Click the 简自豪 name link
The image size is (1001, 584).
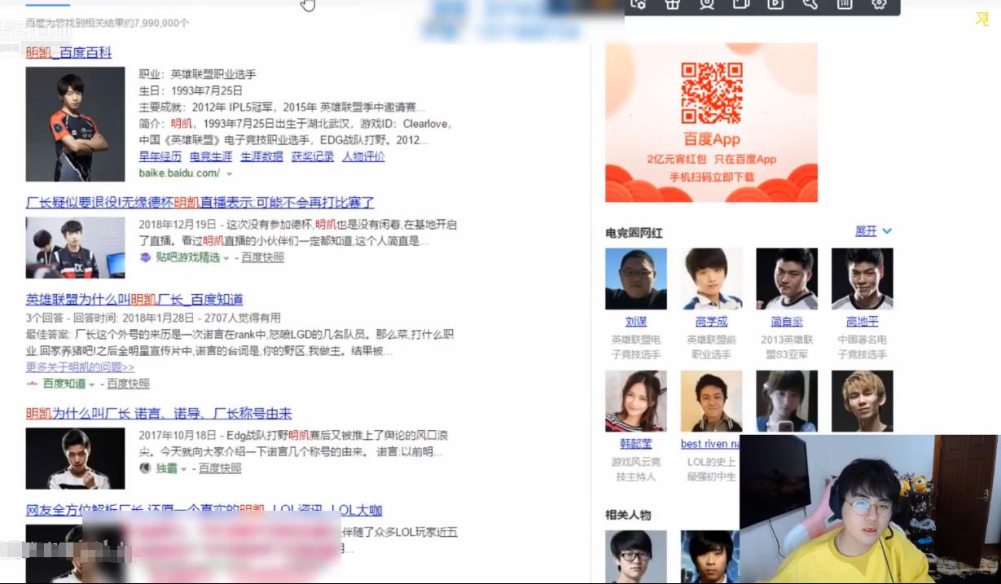(x=786, y=322)
